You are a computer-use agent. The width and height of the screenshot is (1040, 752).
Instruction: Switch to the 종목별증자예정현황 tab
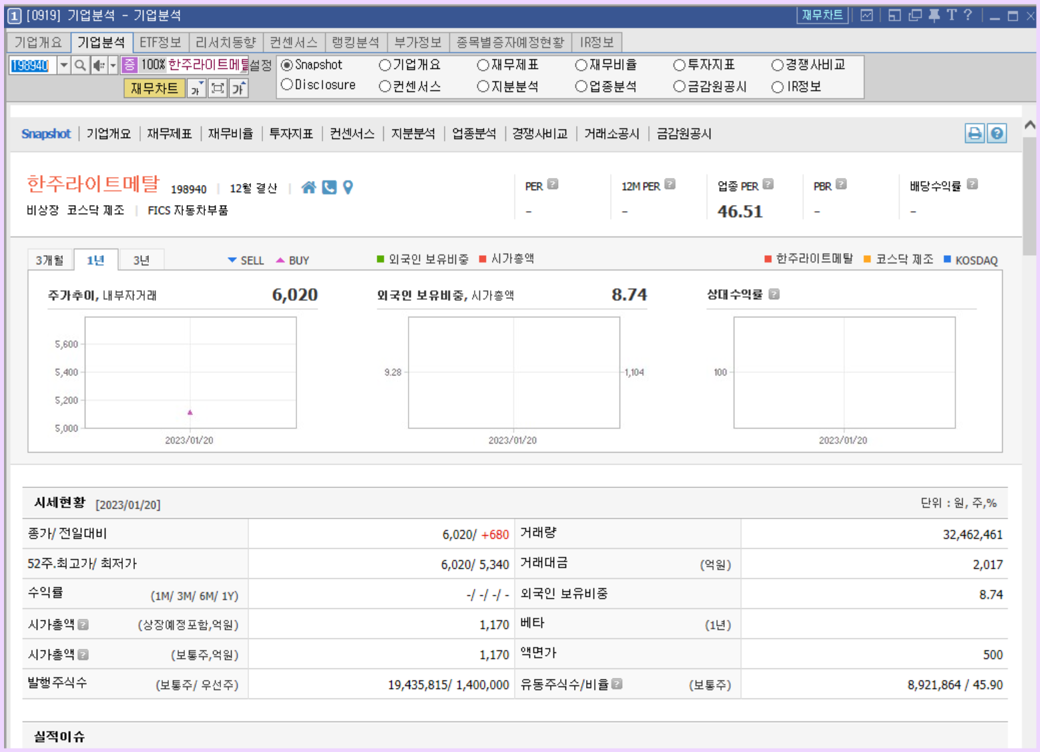(511, 42)
